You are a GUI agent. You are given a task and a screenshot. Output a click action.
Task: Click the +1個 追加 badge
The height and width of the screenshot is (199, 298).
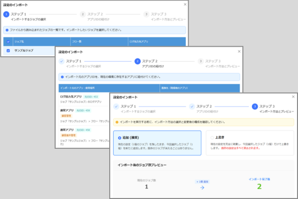(x=202, y=182)
